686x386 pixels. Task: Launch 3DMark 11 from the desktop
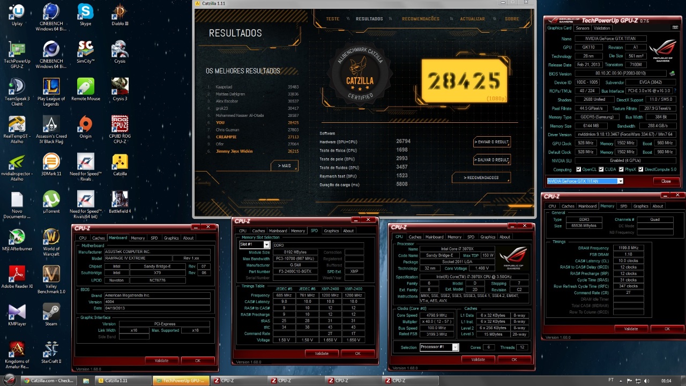(51, 165)
